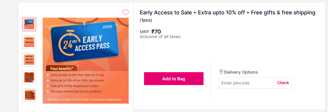Click the star beside Free gifts & free shipping
Image resolution: width=328 pixels, height=112 pixels.
click(x=48, y=86)
